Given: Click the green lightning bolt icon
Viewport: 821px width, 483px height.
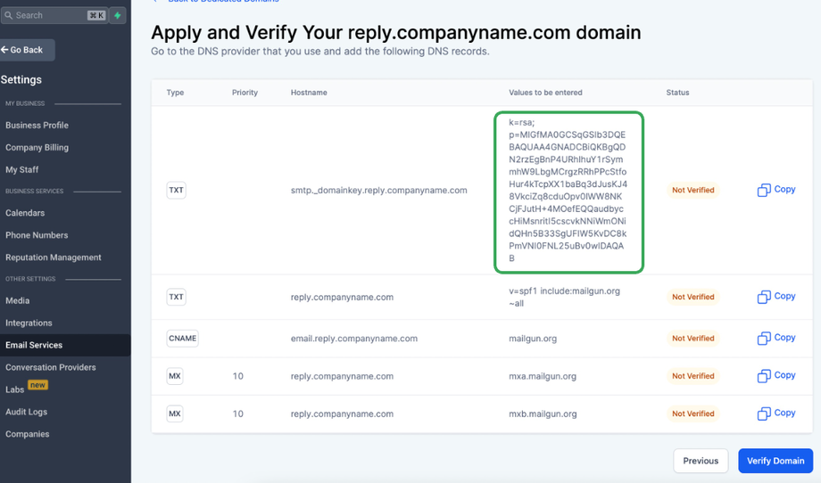Looking at the screenshot, I should tap(118, 15).
